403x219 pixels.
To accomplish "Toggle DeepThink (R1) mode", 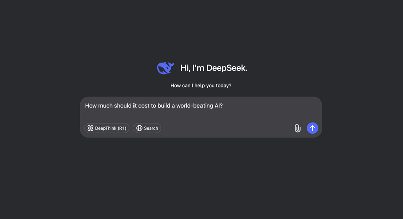I will [107, 128].
